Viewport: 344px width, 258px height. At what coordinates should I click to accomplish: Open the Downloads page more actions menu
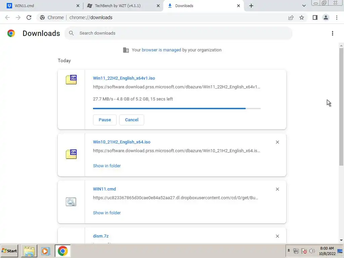pyautogui.click(x=333, y=33)
